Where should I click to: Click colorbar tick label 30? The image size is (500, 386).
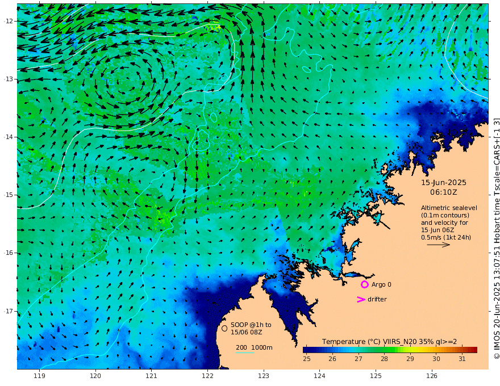point(436,359)
